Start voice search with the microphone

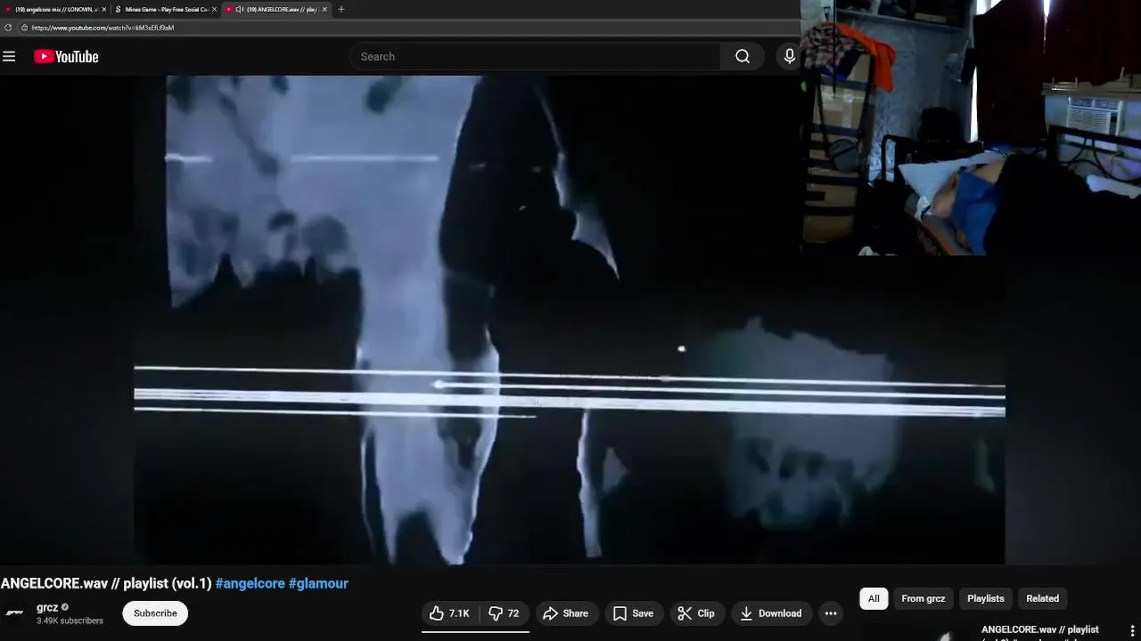789,57
